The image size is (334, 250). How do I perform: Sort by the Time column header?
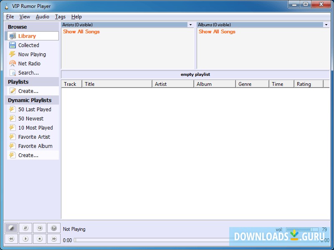(281, 84)
